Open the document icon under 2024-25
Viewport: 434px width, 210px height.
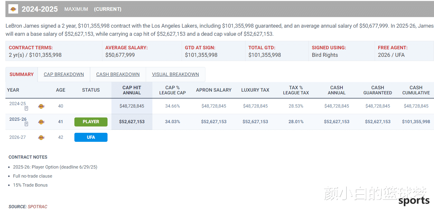(x=27, y=108)
